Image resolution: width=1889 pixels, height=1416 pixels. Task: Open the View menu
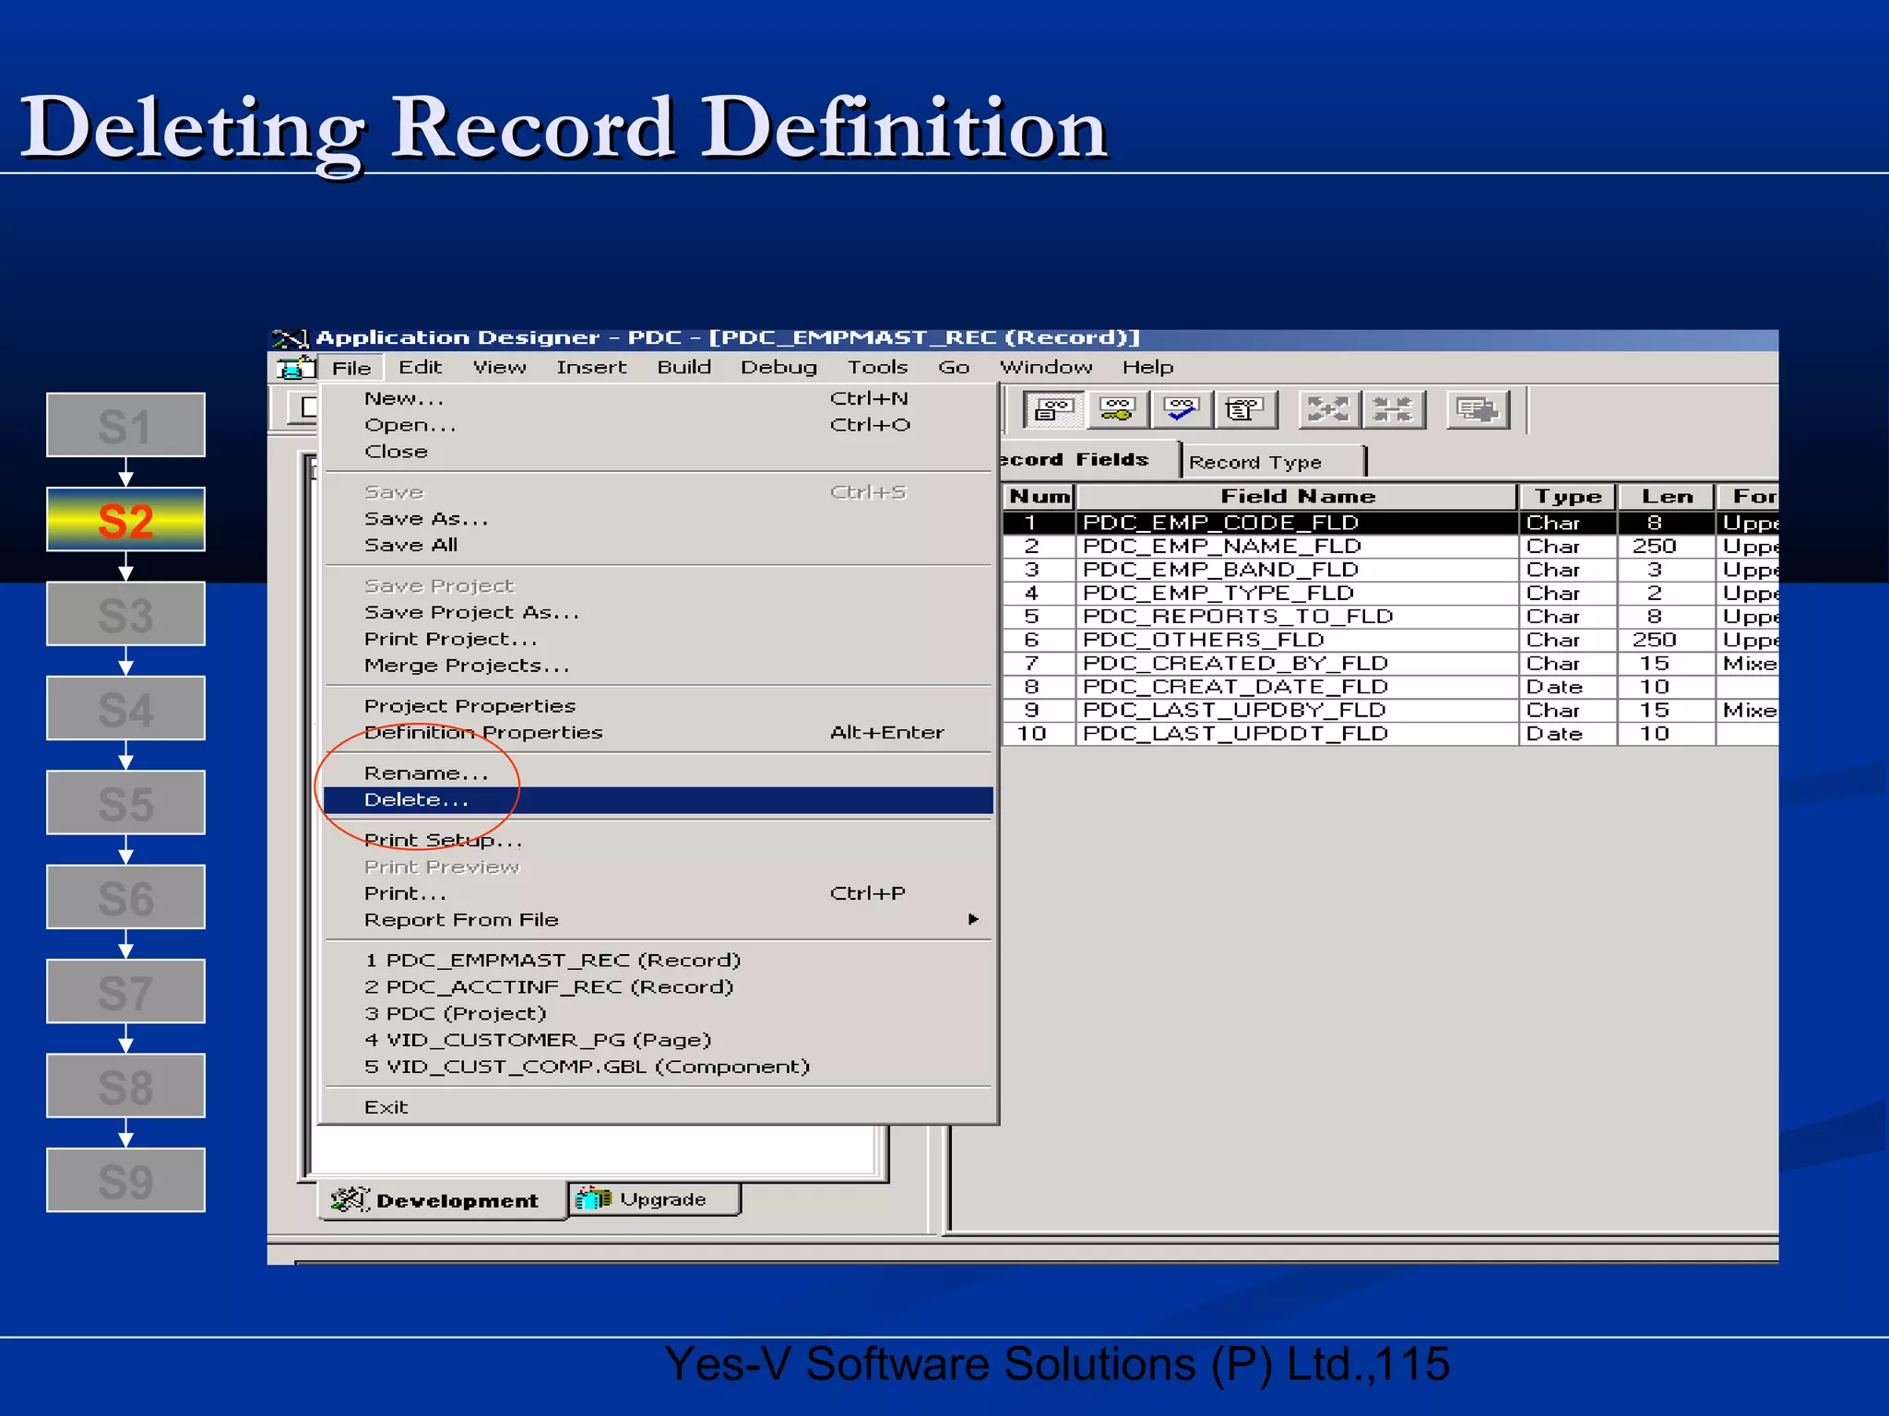tap(499, 367)
